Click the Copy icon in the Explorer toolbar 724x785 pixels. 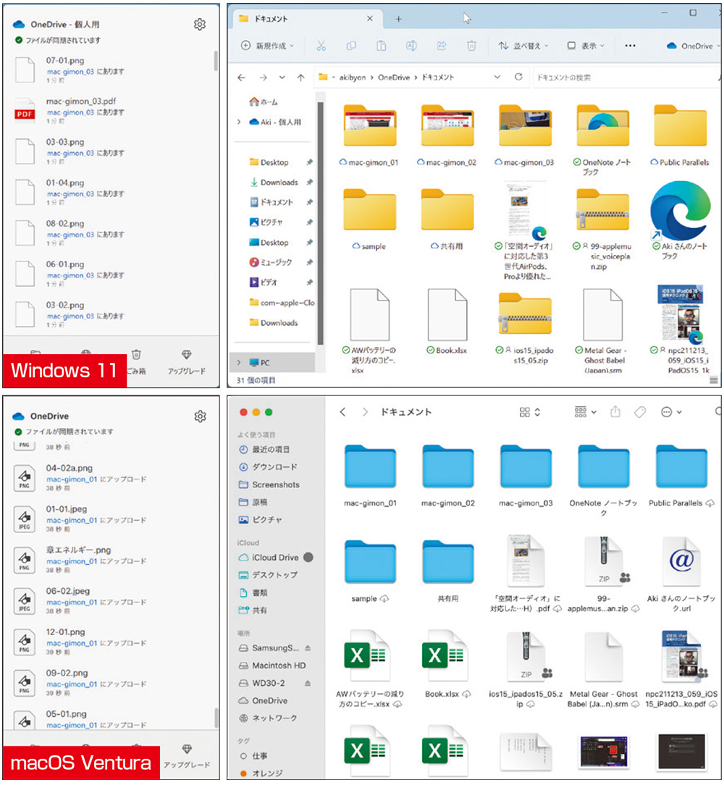point(351,46)
